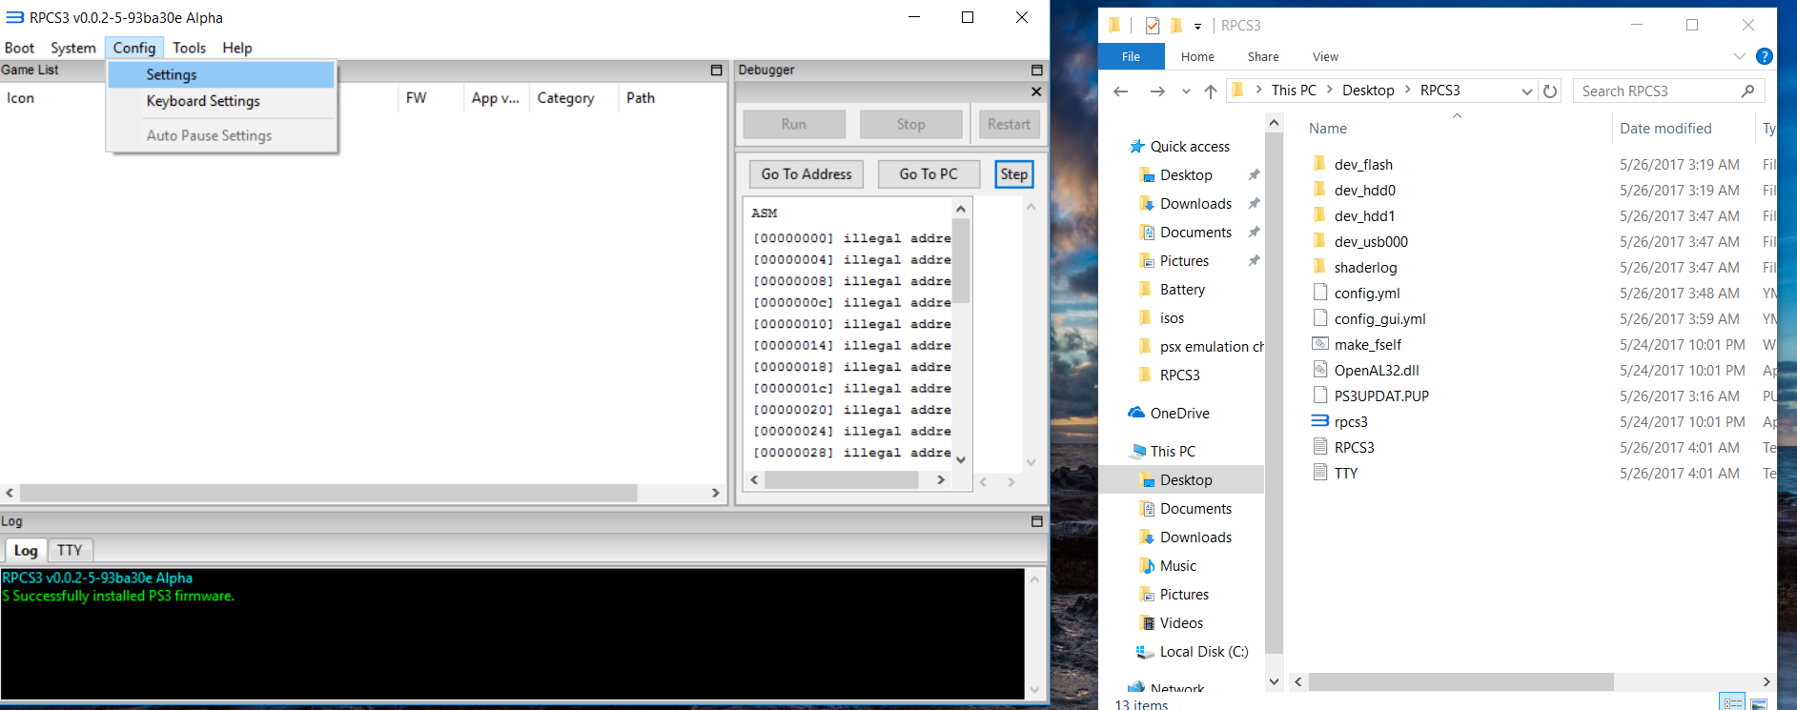
Task: Open the Share ribbon tab in Explorer
Action: click(x=1263, y=57)
